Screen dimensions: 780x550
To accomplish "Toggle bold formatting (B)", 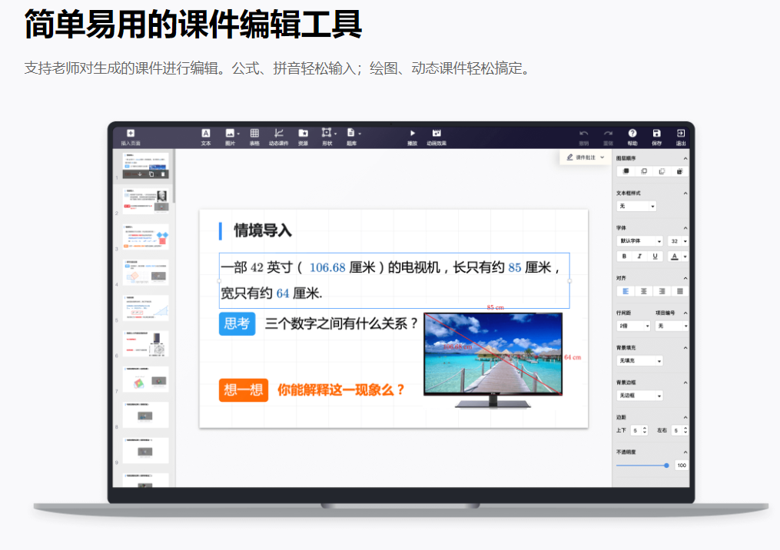I will point(624,256).
